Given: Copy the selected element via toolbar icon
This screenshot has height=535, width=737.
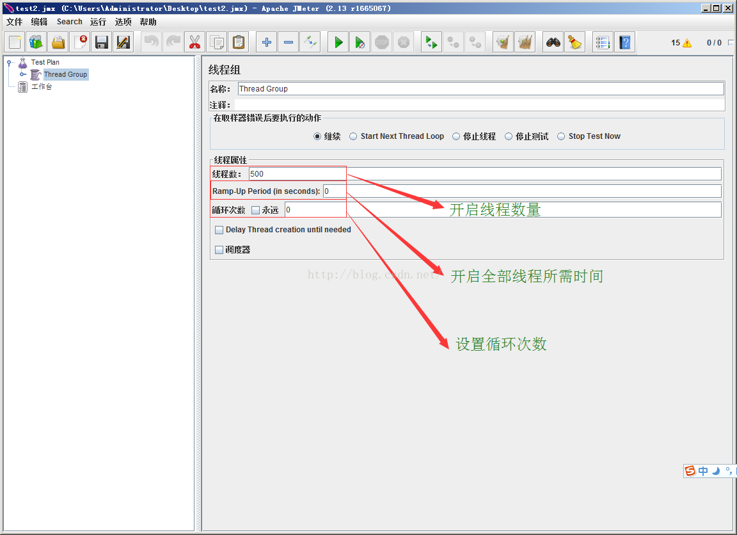Looking at the screenshot, I should point(217,42).
